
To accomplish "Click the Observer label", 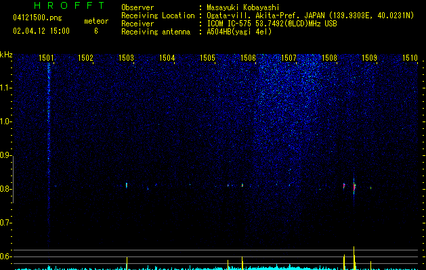I will click(137, 7).
